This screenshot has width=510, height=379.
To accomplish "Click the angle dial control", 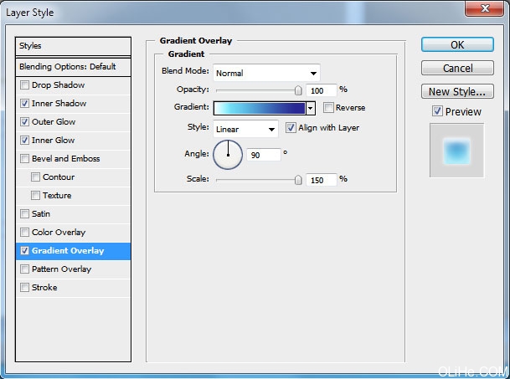I will click(228, 154).
